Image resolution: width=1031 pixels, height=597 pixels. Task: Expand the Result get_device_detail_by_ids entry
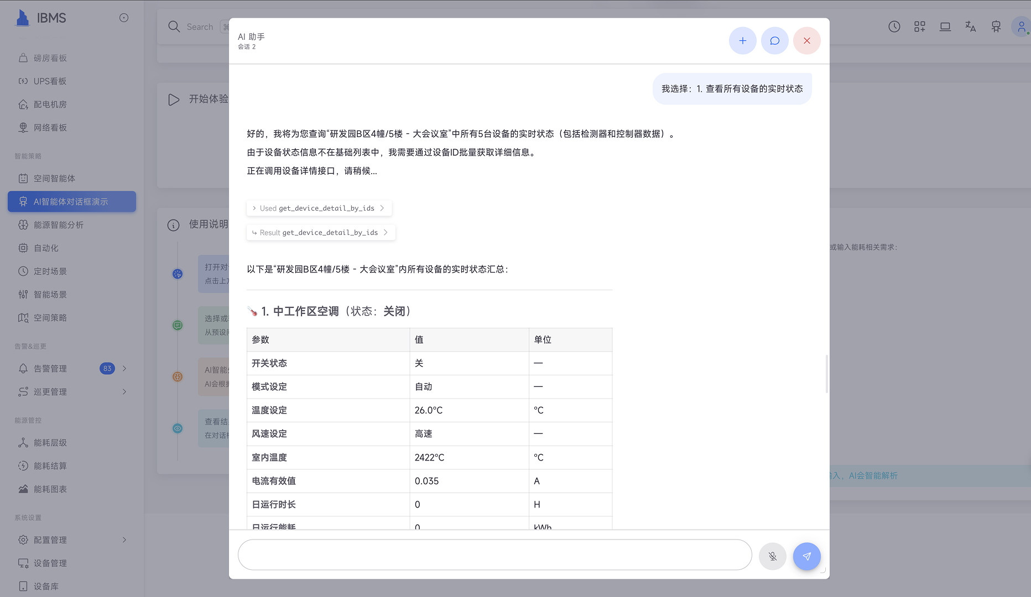point(320,232)
